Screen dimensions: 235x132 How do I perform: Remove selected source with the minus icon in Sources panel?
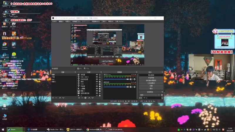click(x=82, y=98)
